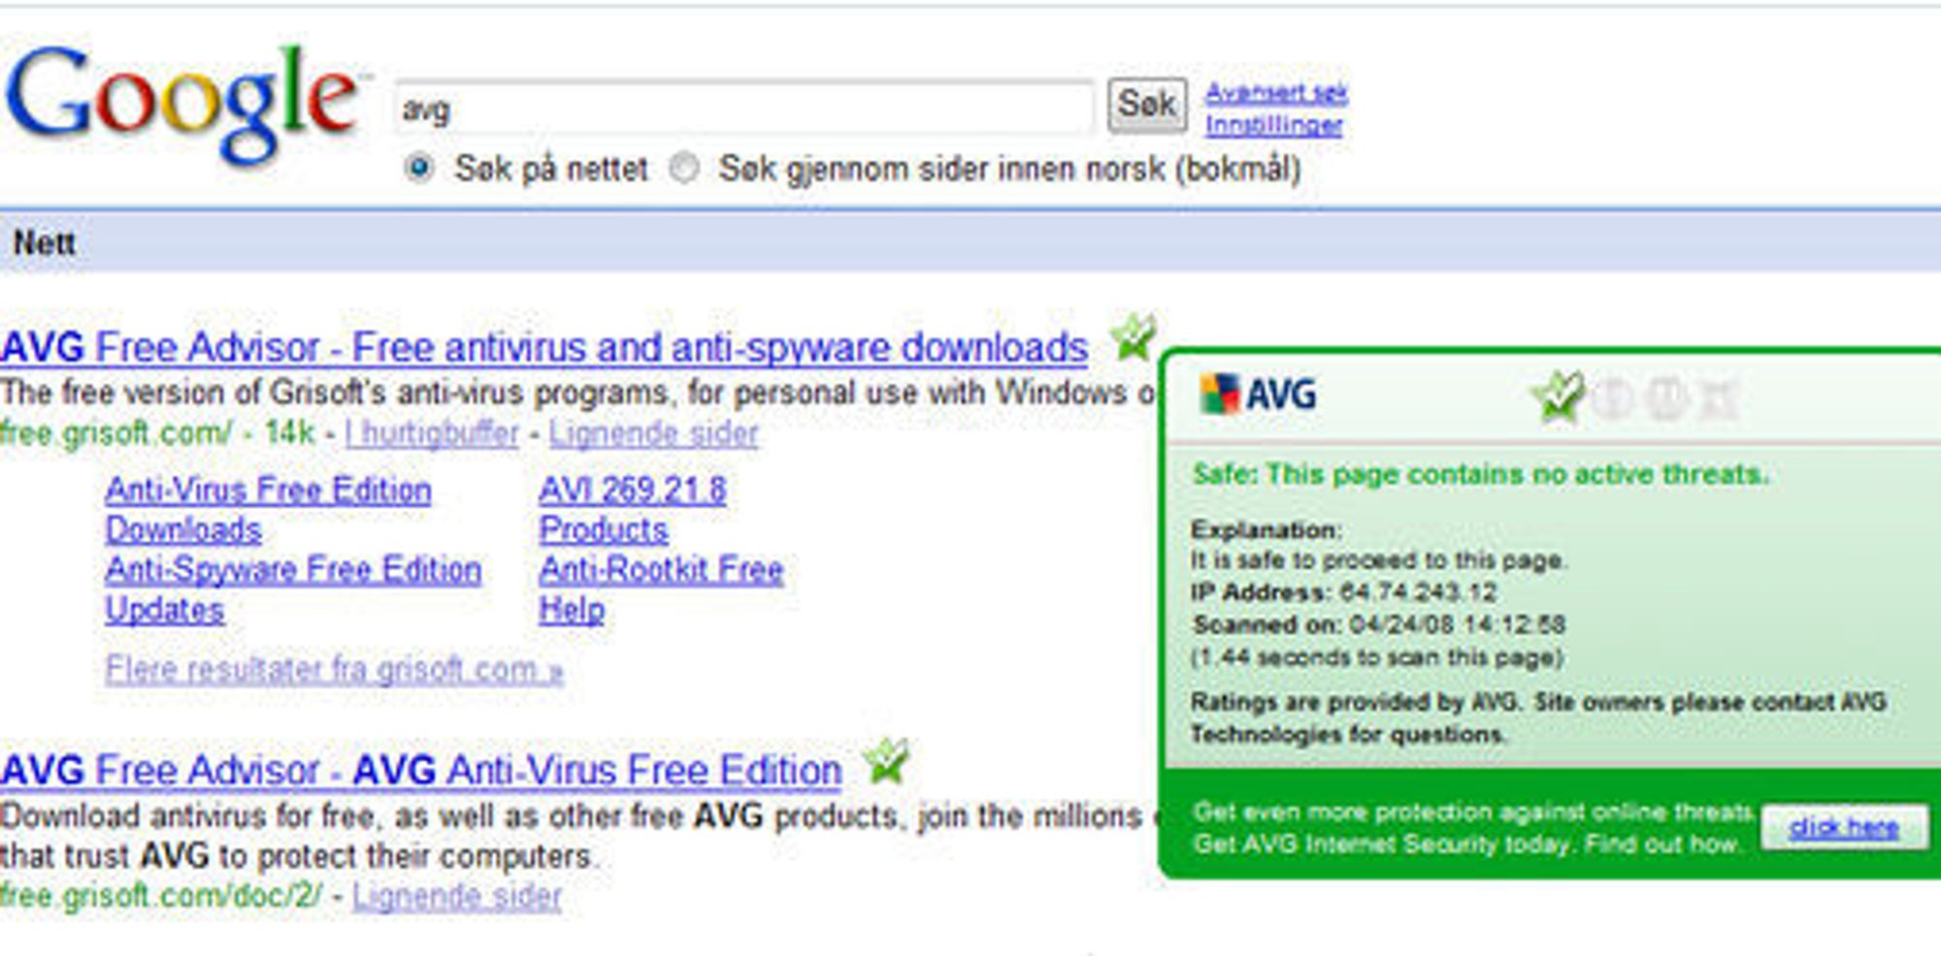This screenshot has height=956, width=1941.
Task: Click the AVG safe checkmark beside second result
Action: click(887, 761)
